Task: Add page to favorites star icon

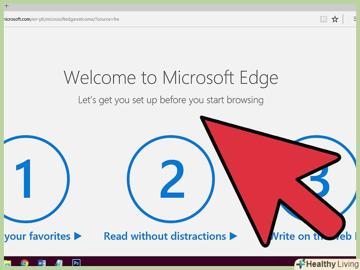Action: (335, 19)
